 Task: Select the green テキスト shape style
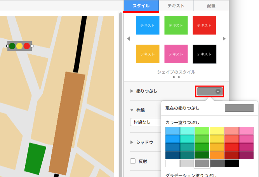pyautogui.click(x=176, y=25)
